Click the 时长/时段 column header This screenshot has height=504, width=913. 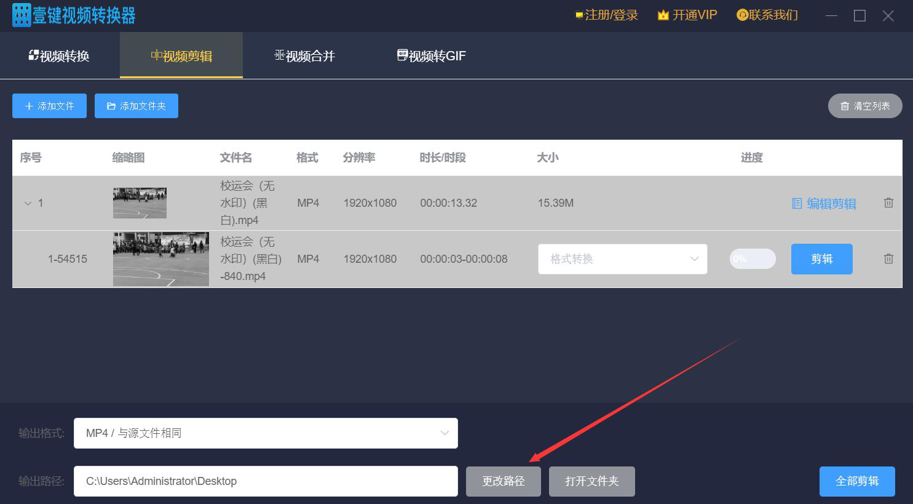443,158
